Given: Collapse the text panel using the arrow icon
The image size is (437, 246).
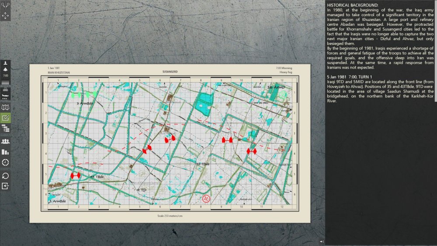Looking at the screenshot, I should (x=321, y=241).
